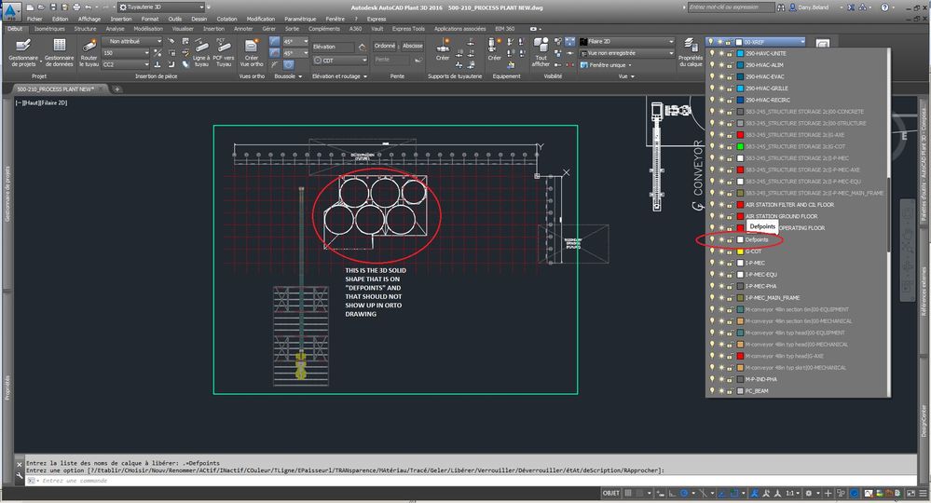Toggle the lock icon of PC_BEAM layer
The image size is (931, 503).
pos(729,391)
